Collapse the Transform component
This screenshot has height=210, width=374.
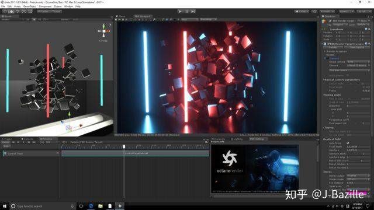[x=322, y=29]
